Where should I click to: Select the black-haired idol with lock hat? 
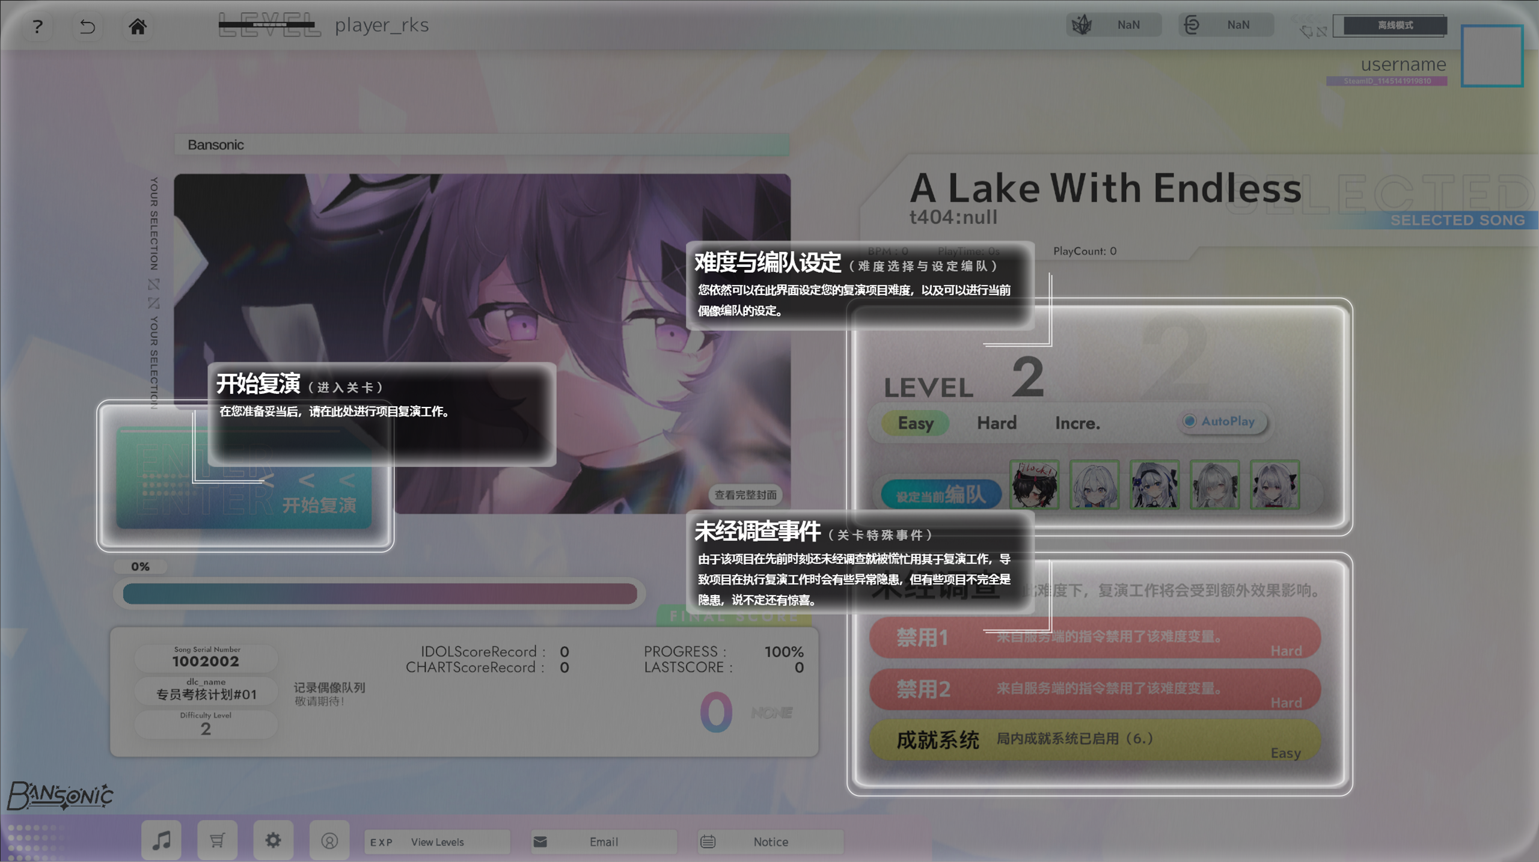click(x=1034, y=484)
